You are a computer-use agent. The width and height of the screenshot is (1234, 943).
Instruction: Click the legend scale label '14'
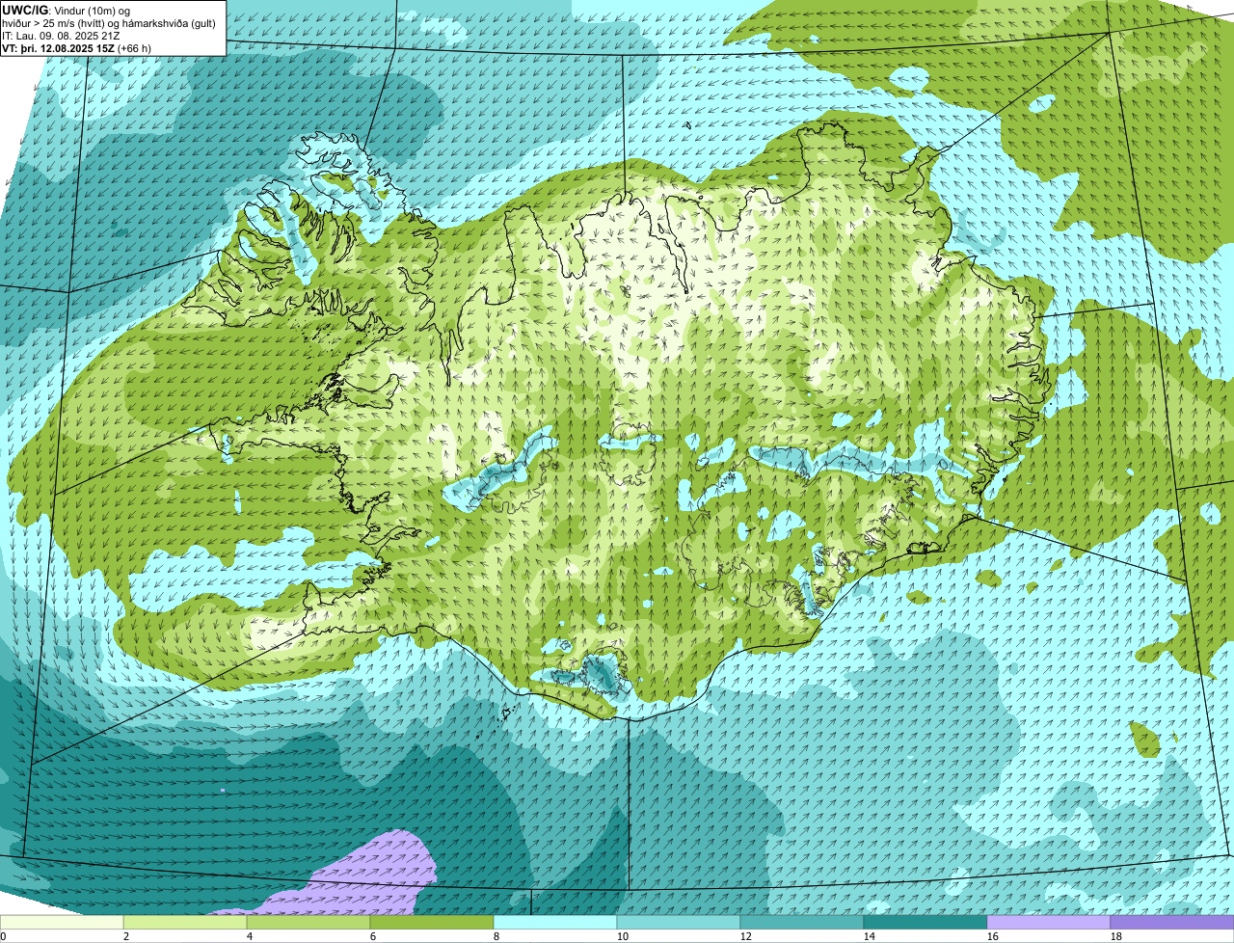(x=870, y=936)
